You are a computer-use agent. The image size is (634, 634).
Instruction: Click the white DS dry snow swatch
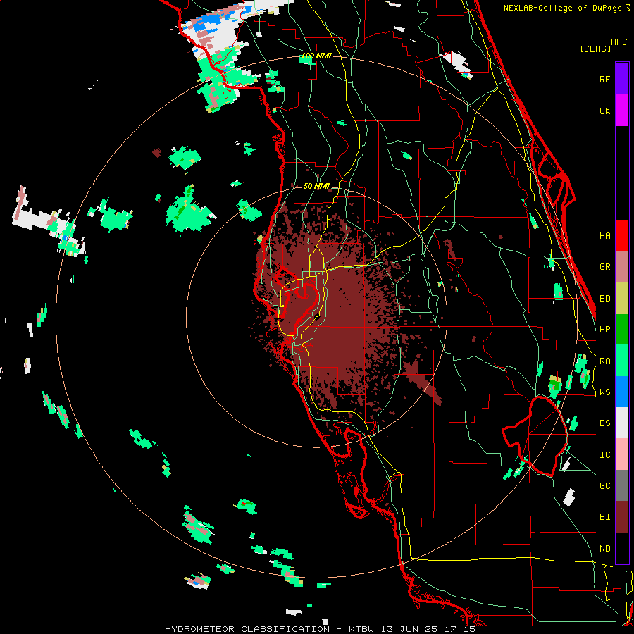(622, 423)
